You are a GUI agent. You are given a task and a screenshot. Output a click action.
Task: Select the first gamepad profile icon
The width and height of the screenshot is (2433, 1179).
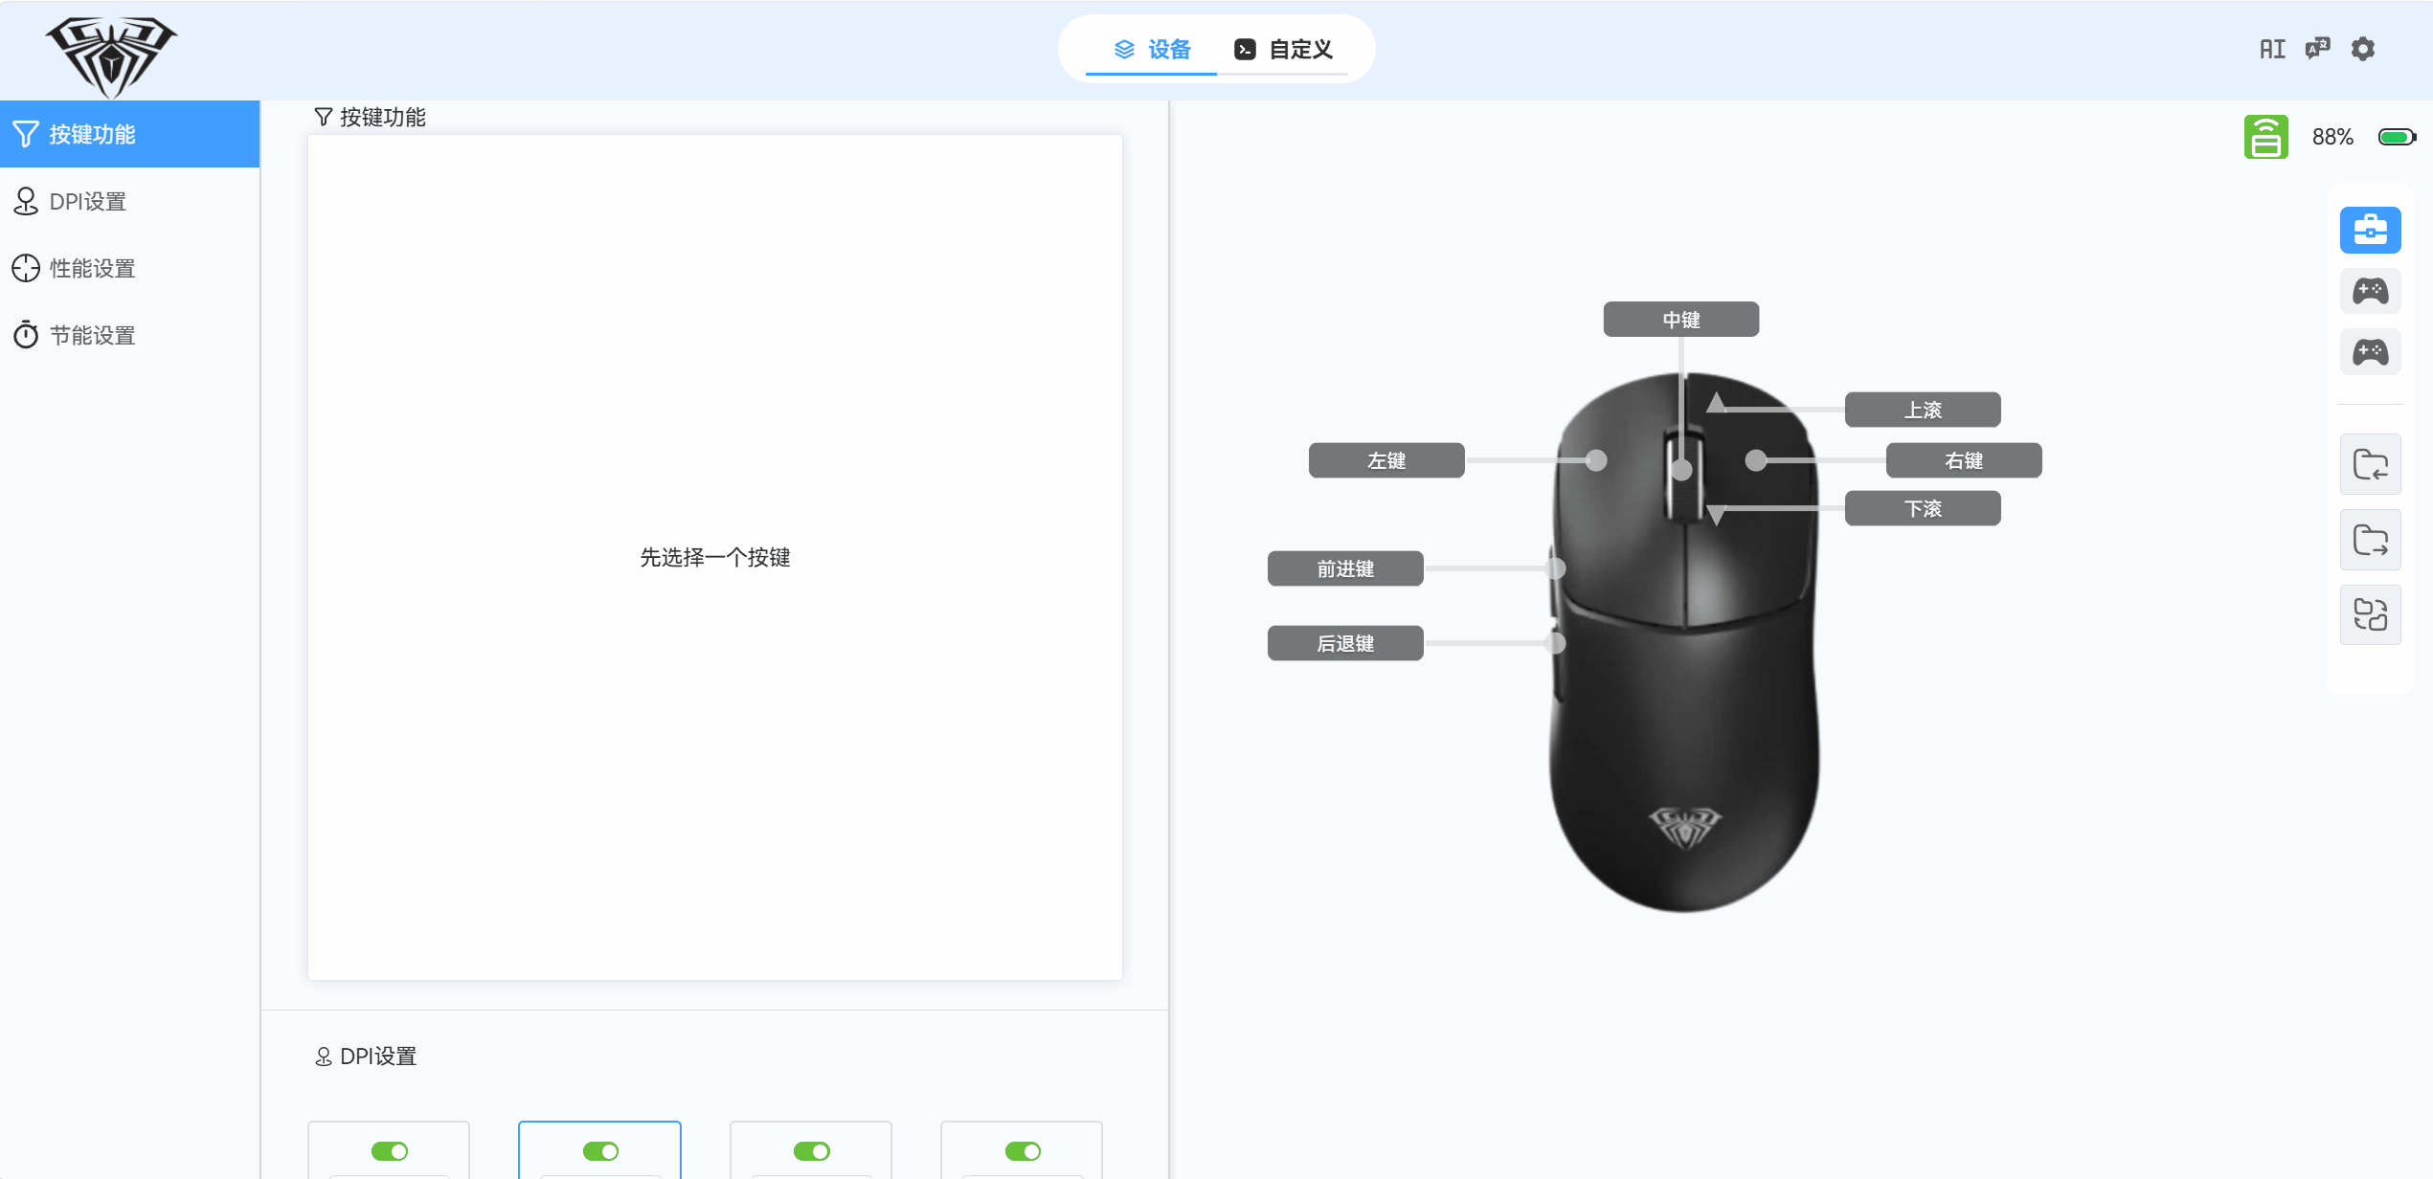click(2370, 291)
